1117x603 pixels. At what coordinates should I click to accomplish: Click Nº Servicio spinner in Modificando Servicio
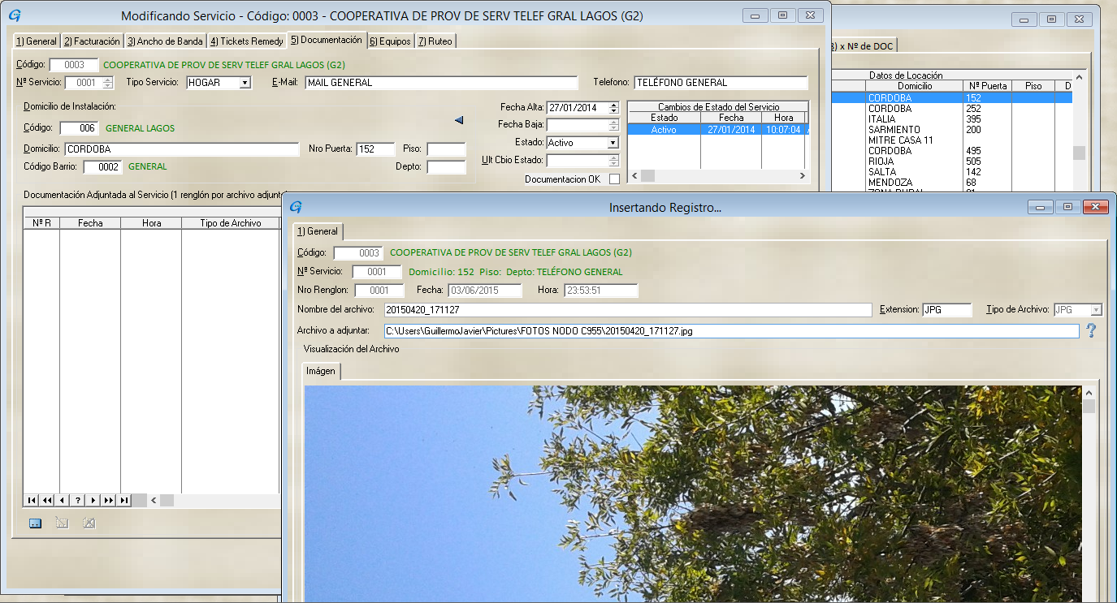108,83
